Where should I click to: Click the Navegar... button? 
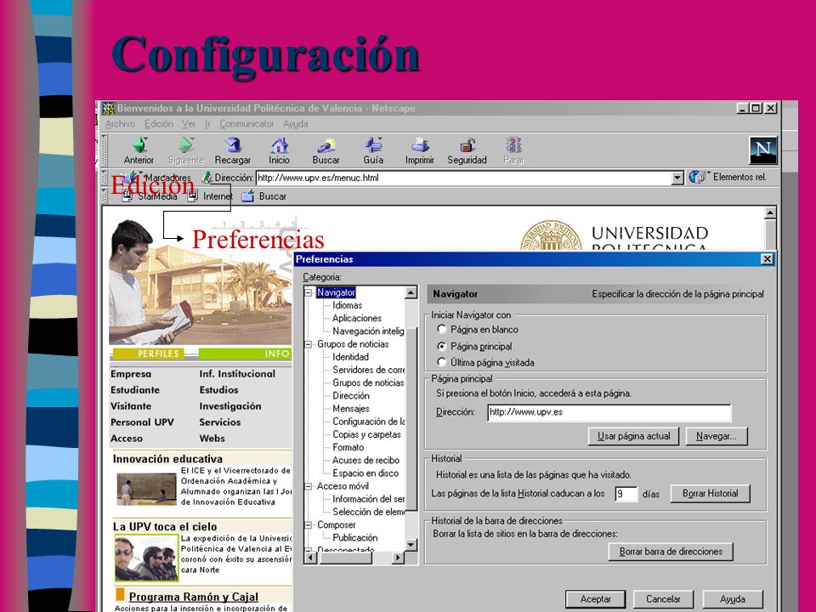click(717, 436)
